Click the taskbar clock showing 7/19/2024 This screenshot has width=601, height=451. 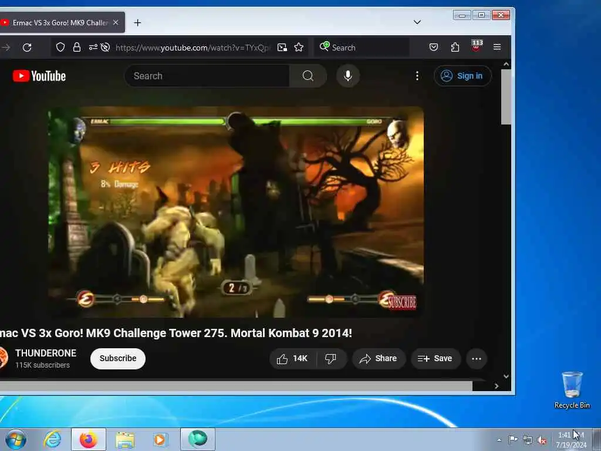[x=571, y=439]
